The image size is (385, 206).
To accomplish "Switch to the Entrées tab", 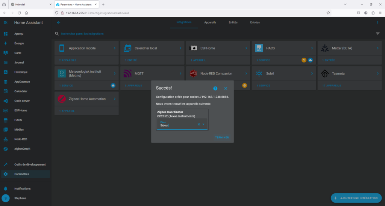I will tap(255, 22).
